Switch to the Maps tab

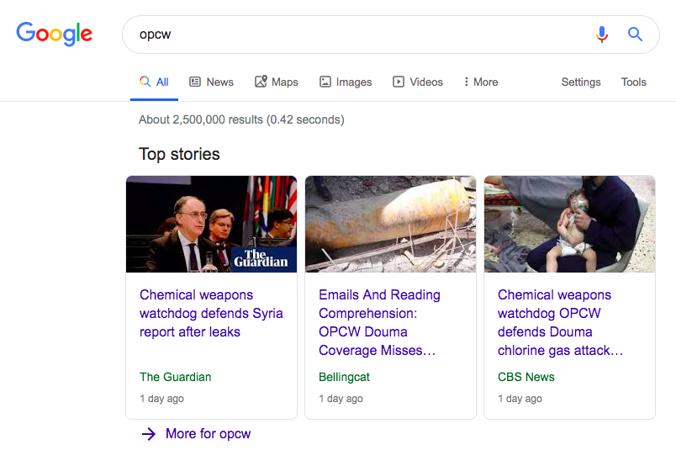[x=277, y=82]
